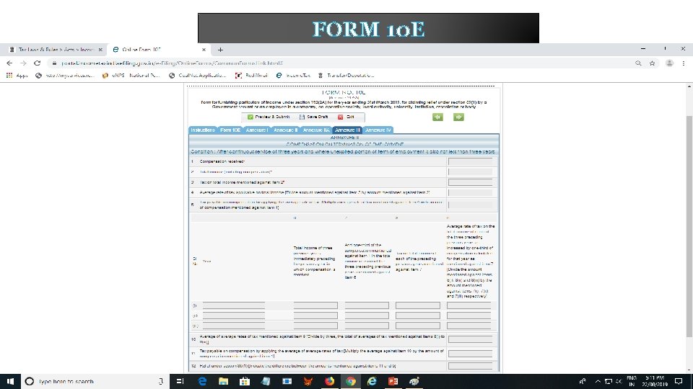693x389 pixels.
Task: Click row (i) Year input field
Action: pyautogui.click(x=234, y=305)
